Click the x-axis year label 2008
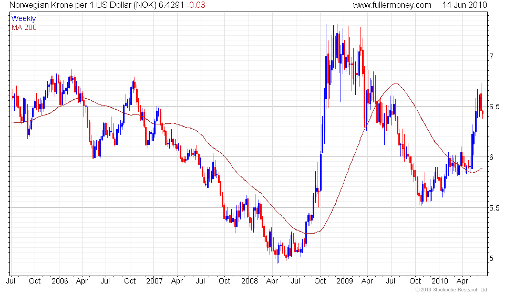This screenshot has width=515, height=294. coord(250,281)
